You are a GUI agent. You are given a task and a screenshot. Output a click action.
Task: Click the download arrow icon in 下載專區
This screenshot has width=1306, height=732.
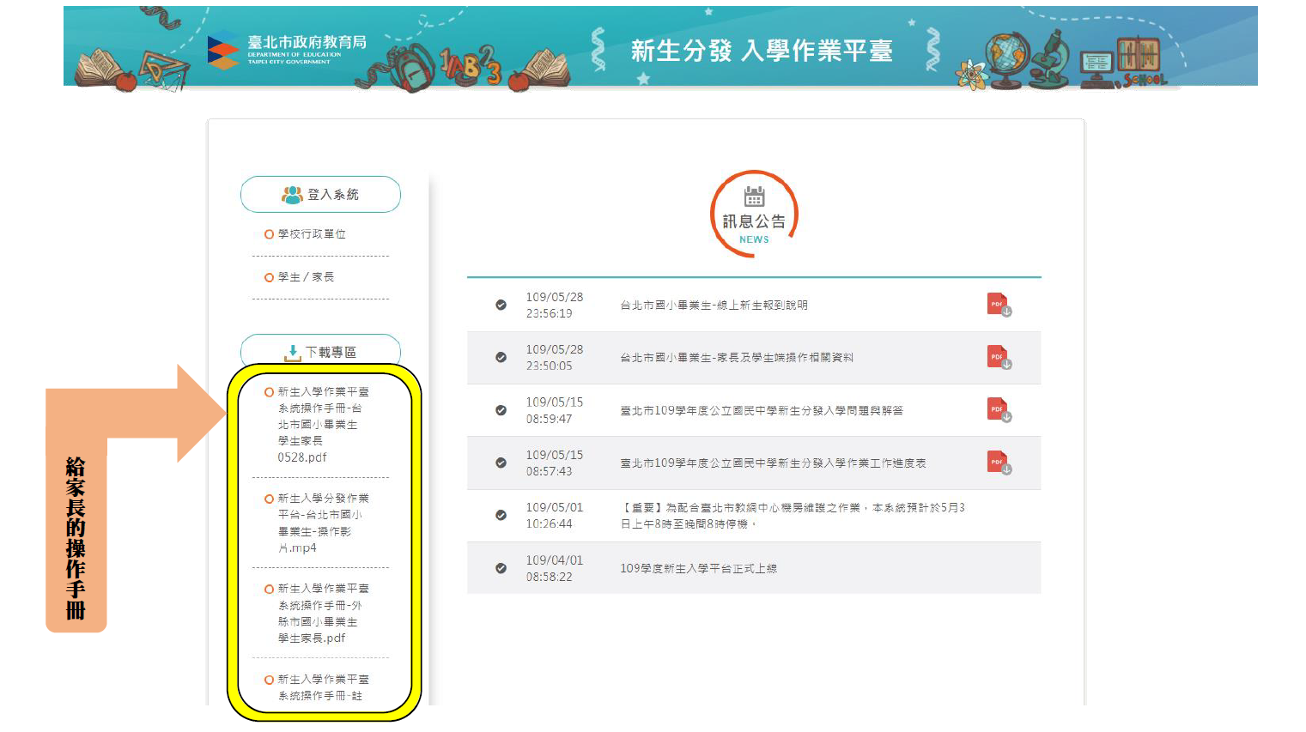click(293, 353)
